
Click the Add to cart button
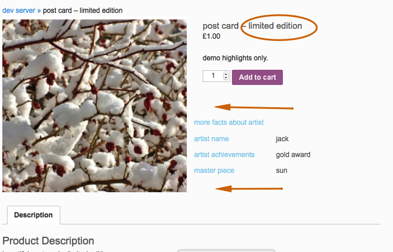pyautogui.click(x=257, y=77)
